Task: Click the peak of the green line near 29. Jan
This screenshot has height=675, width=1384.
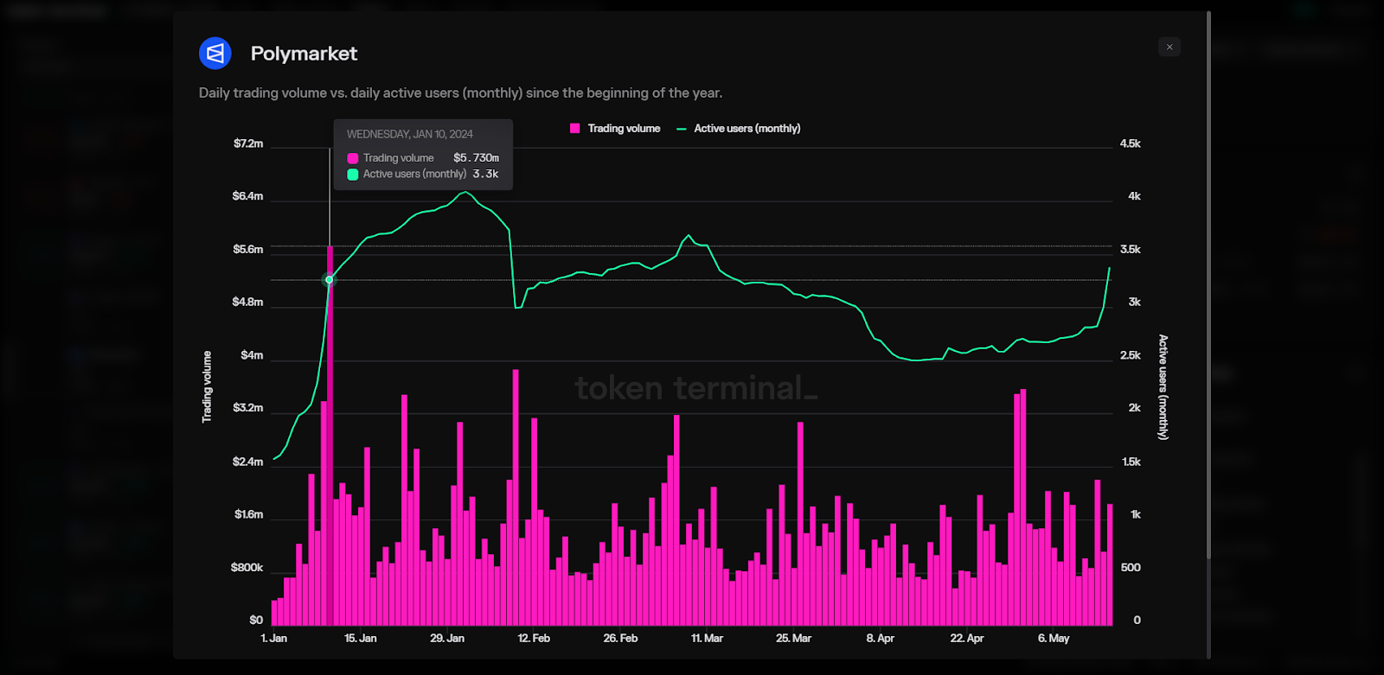Action: tap(466, 192)
